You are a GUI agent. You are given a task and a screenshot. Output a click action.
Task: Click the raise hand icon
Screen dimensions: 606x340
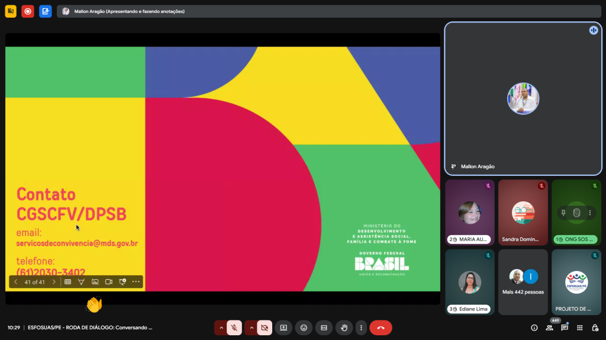(344, 328)
